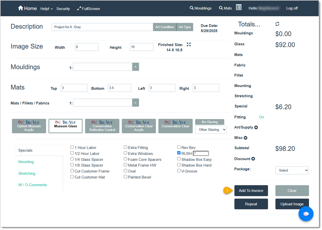Click the Upload Image button
Viewport: 322px width, 230px height.
tap(292, 204)
